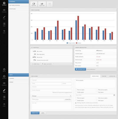Open the calendar icon in date field
118x119 pixels.
point(114,95)
